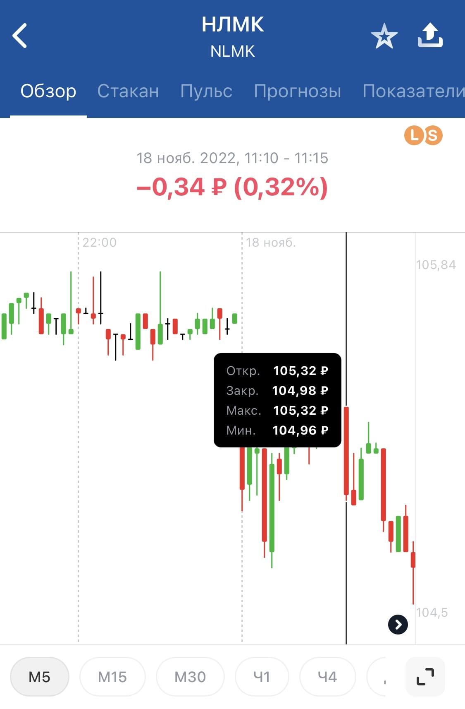Open the Прогнозы tab

[x=298, y=91]
